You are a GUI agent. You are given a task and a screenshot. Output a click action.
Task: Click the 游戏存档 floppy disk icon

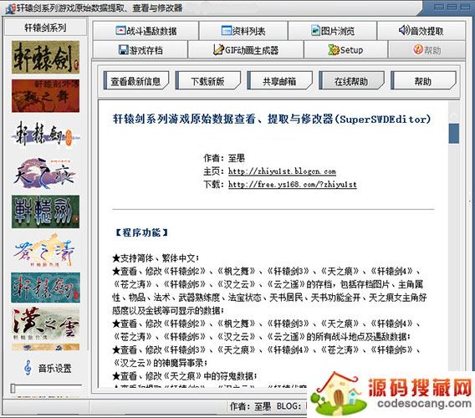tap(123, 49)
